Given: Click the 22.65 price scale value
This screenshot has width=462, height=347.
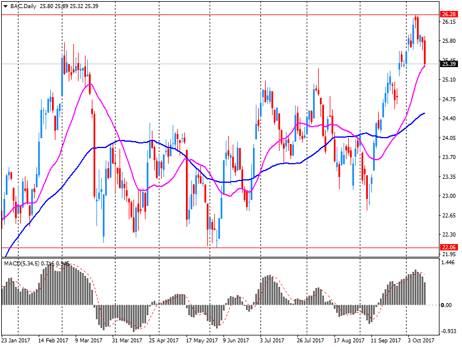Looking at the screenshot, I should point(449,215).
